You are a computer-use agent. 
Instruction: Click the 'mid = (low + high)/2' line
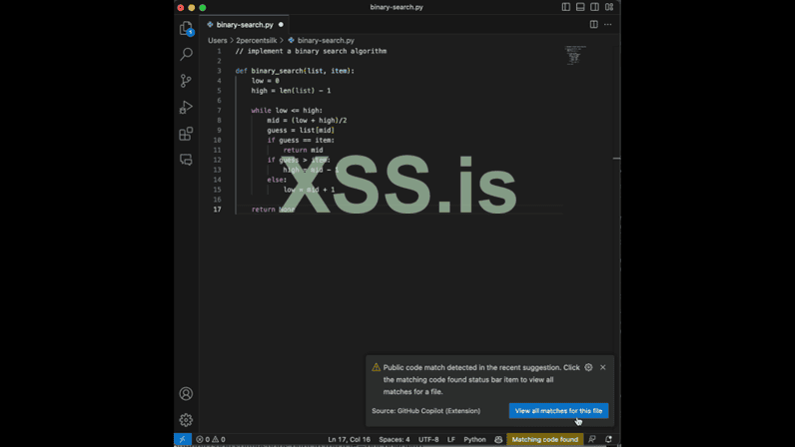click(307, 120)
